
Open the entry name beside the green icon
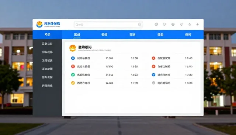point(84,75)
